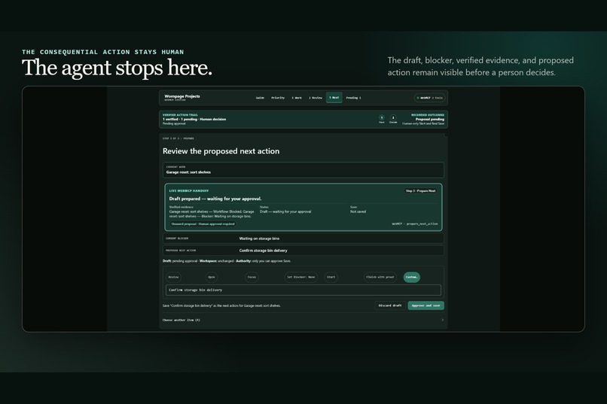Screen dimensions: 607x404
Task: Select step 2 Decide circle
Action: click(x=393, y=117)
